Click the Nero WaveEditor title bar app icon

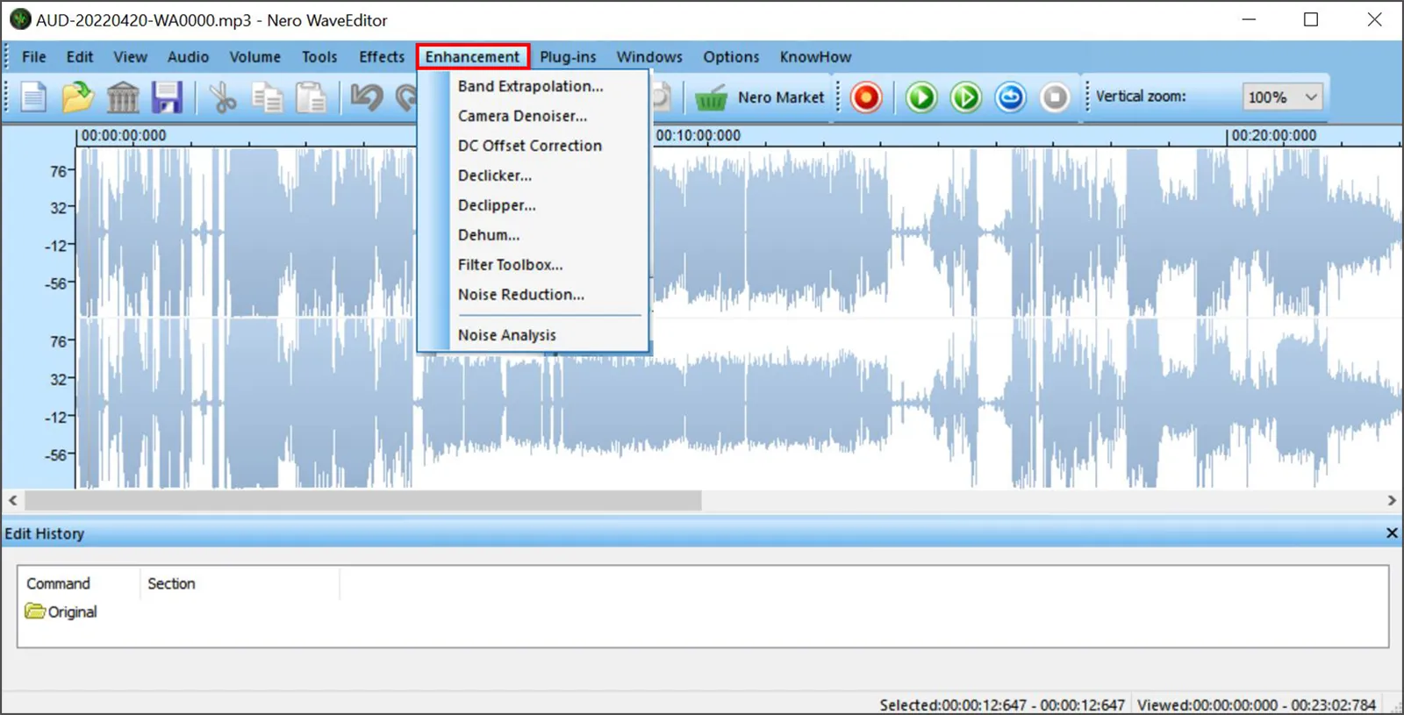pos(20,19)
